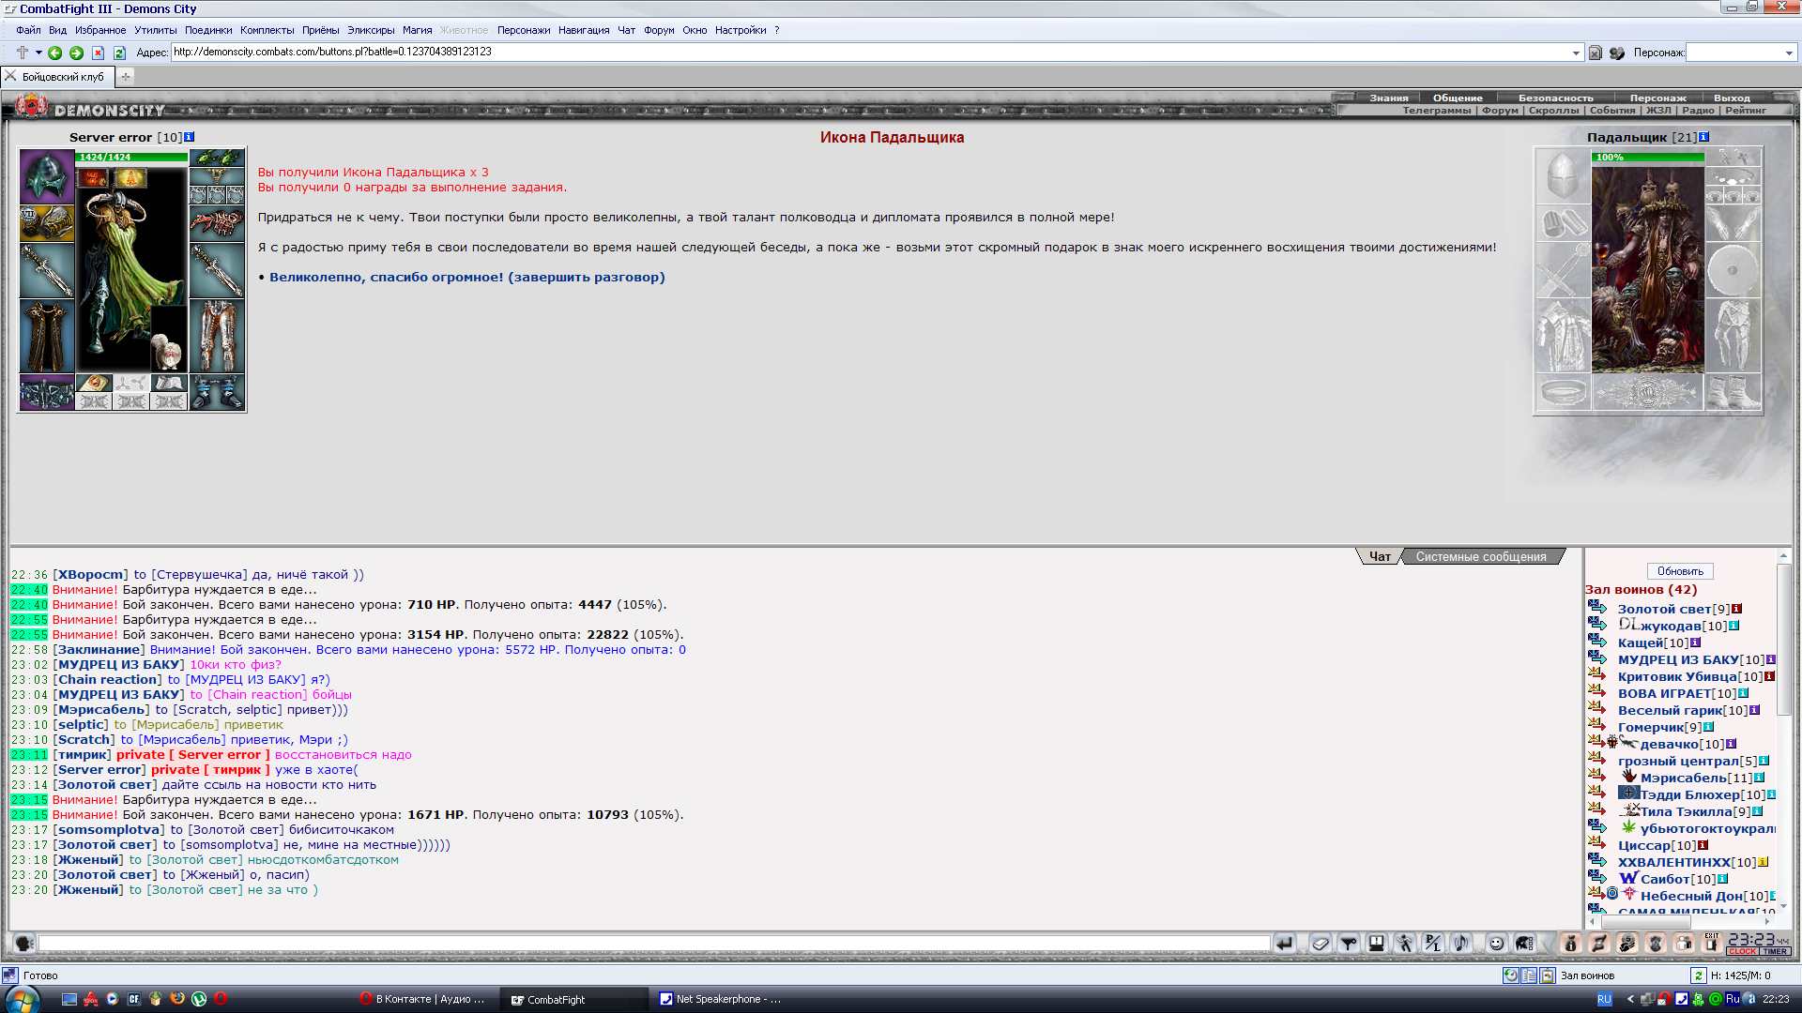
Task: Click the eraser clear chat icon
Action: (1321, 944)
